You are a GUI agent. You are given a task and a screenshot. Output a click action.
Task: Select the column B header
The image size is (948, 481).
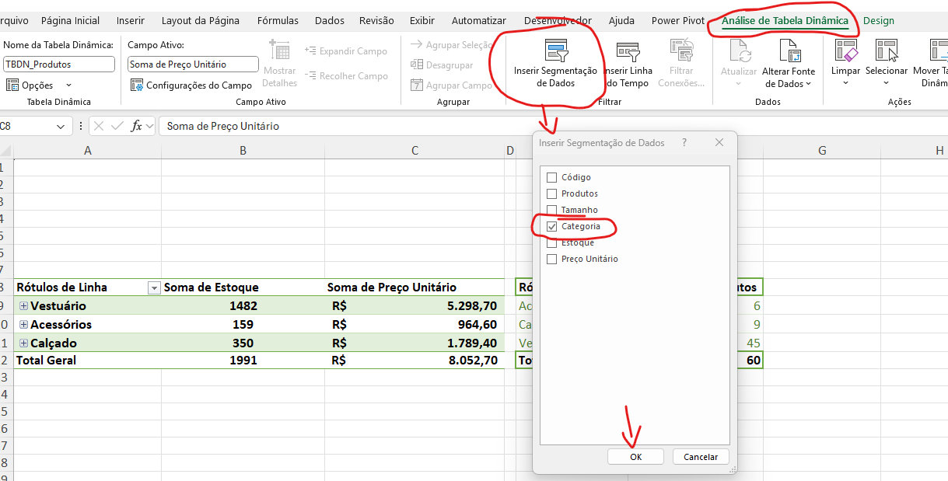click(x=243, y=151)
